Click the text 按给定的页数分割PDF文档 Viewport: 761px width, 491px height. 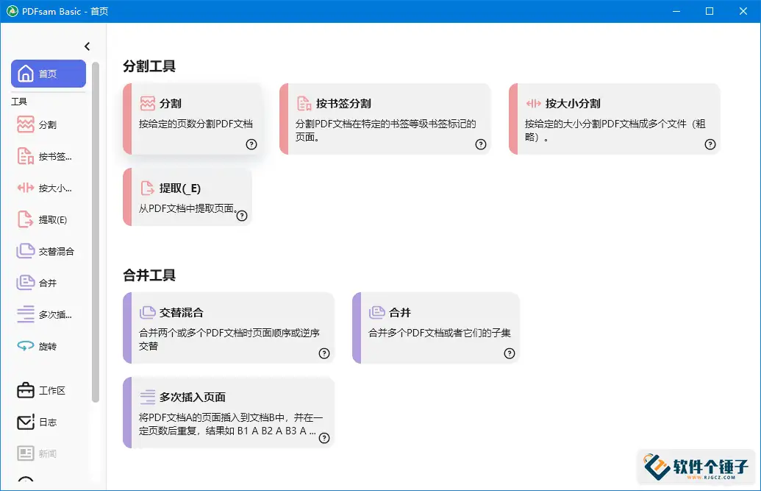tap(196, 124)
